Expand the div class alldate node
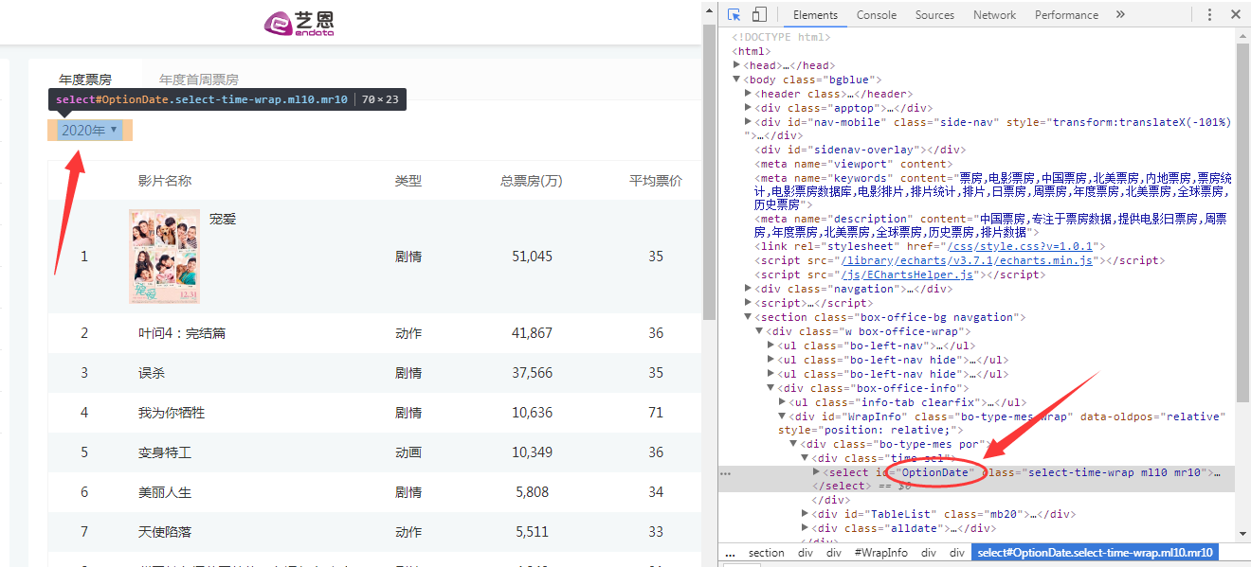Screen dimensions: 1251x567 point(806,528)
